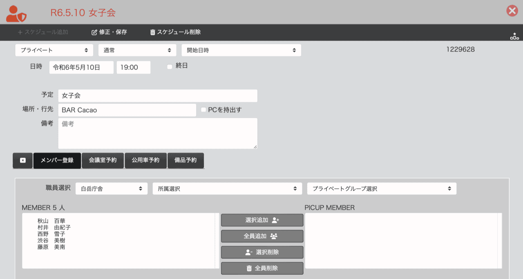Open the 公用車予約 tab
This screenshot has height=279, width=523.
(145, 161)
